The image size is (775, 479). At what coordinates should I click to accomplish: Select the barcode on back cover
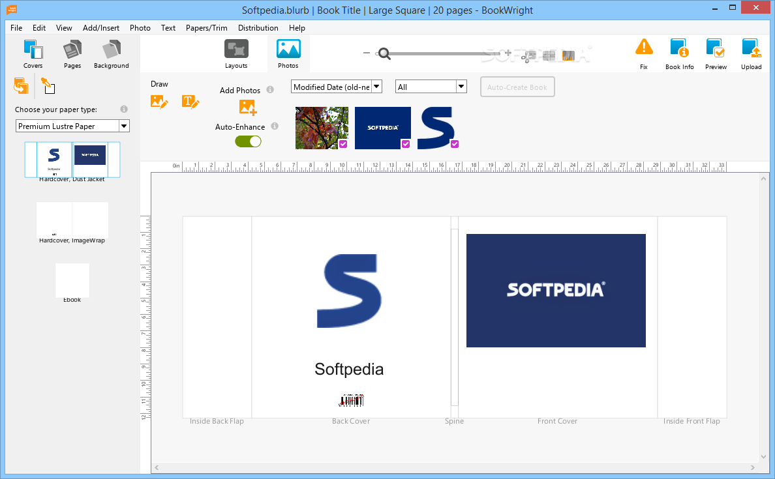tap(352, 401)
